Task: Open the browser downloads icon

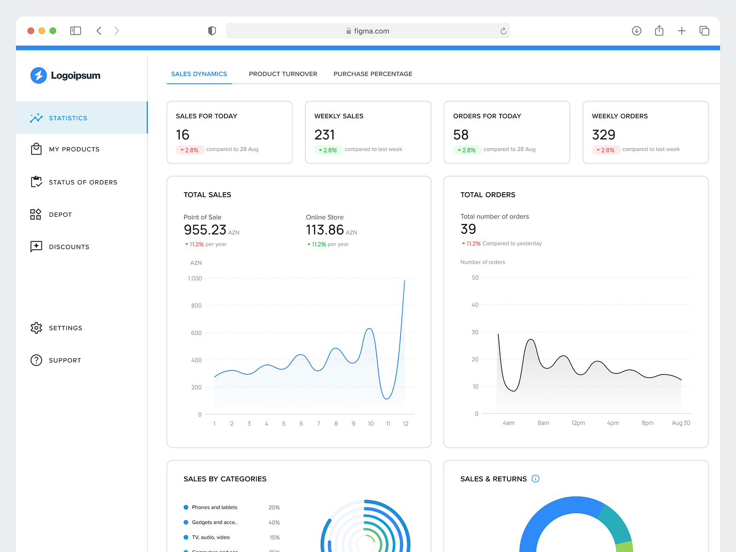Action: (637, 31)
